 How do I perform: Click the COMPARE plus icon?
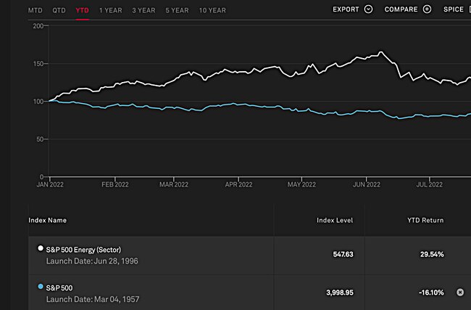[427, 9]
